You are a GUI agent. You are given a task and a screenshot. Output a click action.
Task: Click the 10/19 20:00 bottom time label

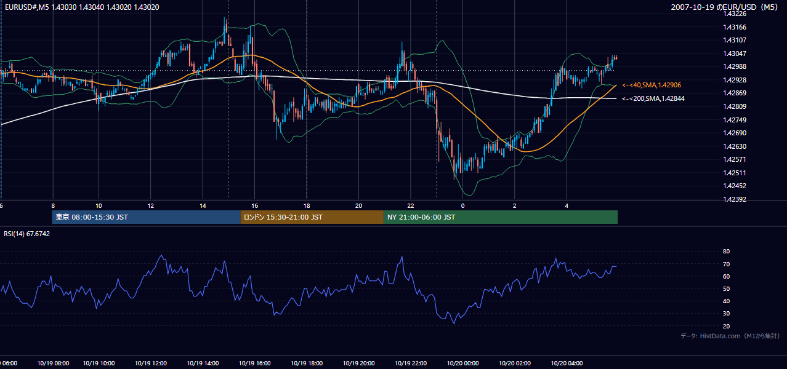359,363
